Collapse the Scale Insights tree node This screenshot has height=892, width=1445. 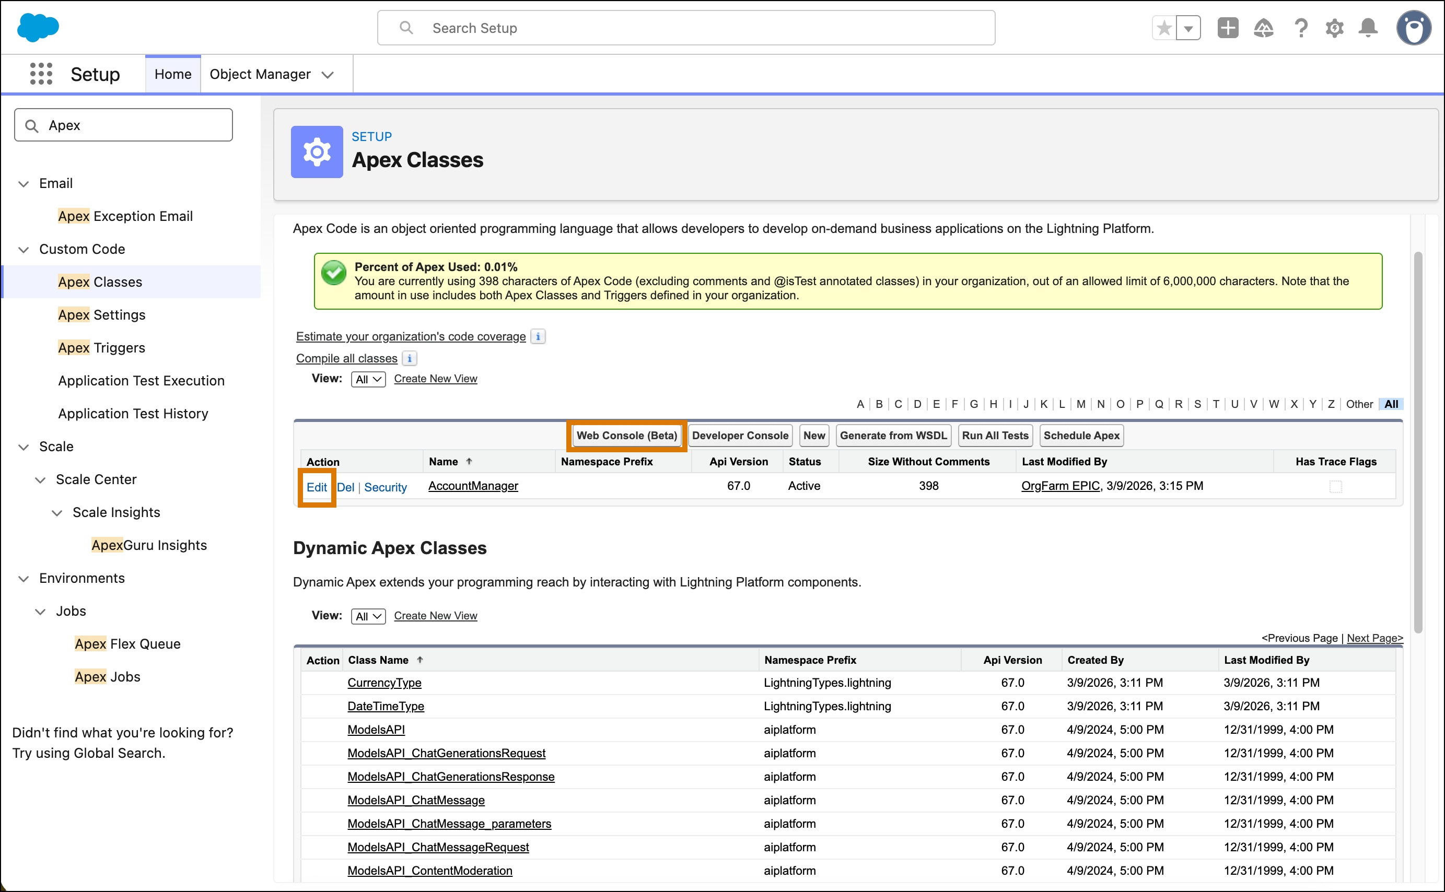coord(56,513)
